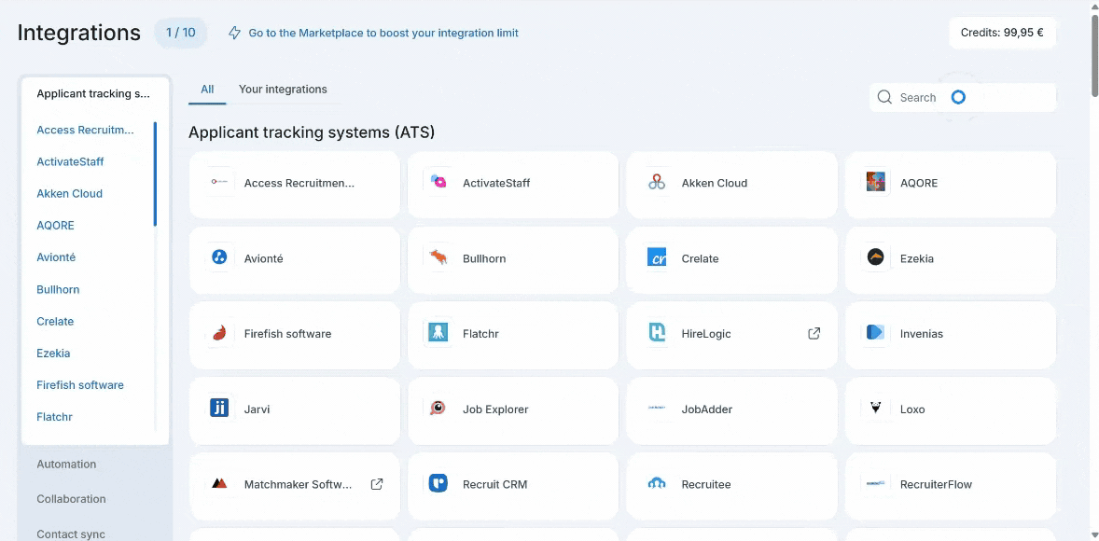Click the Jarvi card logo
This screenshot has height=541, width=1099.
(219, 409)
